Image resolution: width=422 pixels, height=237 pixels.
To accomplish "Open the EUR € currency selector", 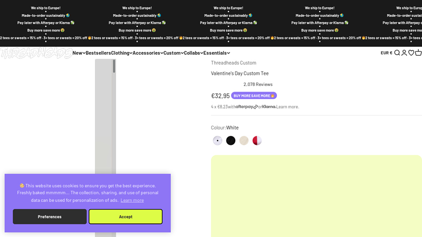I will [x=386, y=53].
